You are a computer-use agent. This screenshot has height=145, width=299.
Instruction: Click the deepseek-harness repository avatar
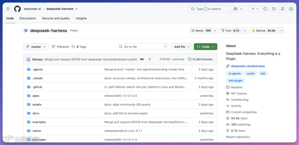pos(26,30)
